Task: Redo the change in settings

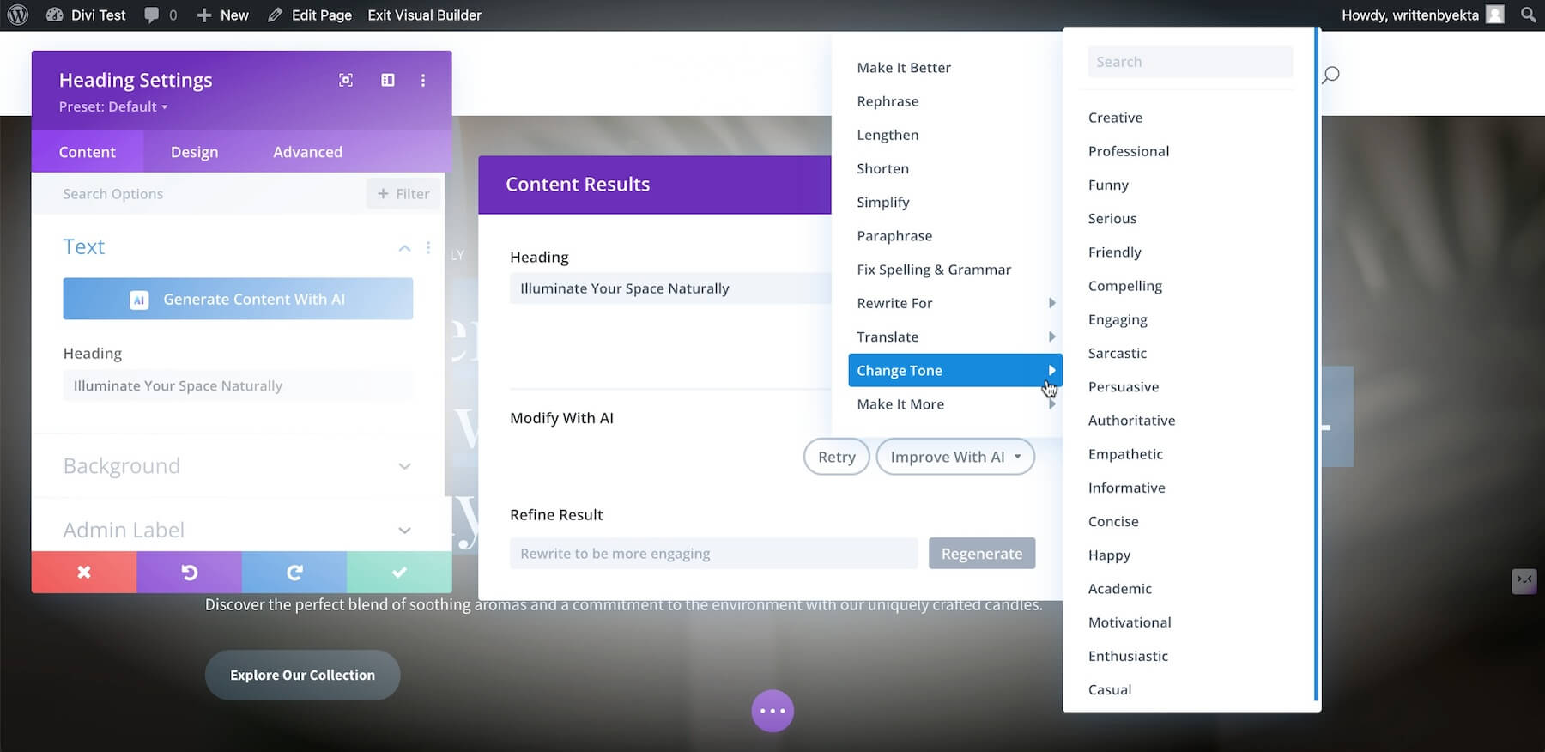Action: click(x=294, y=572)
